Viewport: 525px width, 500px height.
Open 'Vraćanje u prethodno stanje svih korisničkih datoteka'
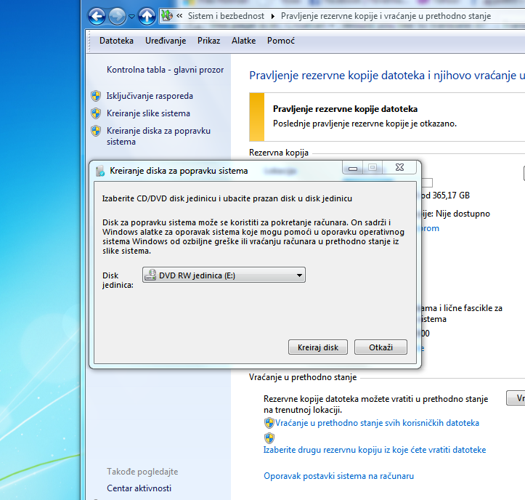(377, 423)
